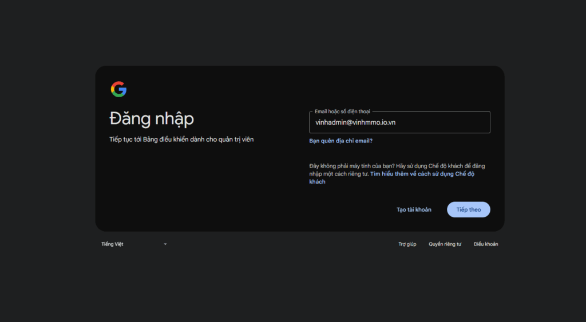The image size is (586, 322).
Task: Click the Đây không phải máy tính guest notice
Action: click(x=366, y=166)
